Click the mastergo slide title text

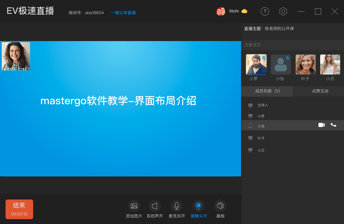[x=118, y=101]
